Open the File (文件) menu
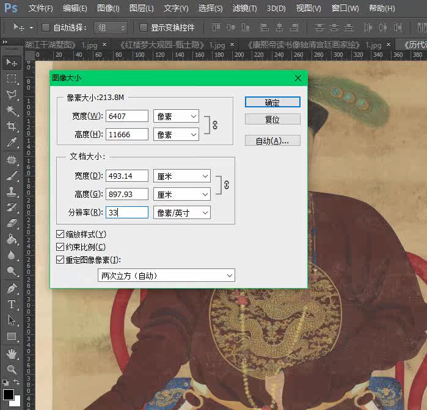The height and width of the screenshot is (410, 427). coord(40,9)
